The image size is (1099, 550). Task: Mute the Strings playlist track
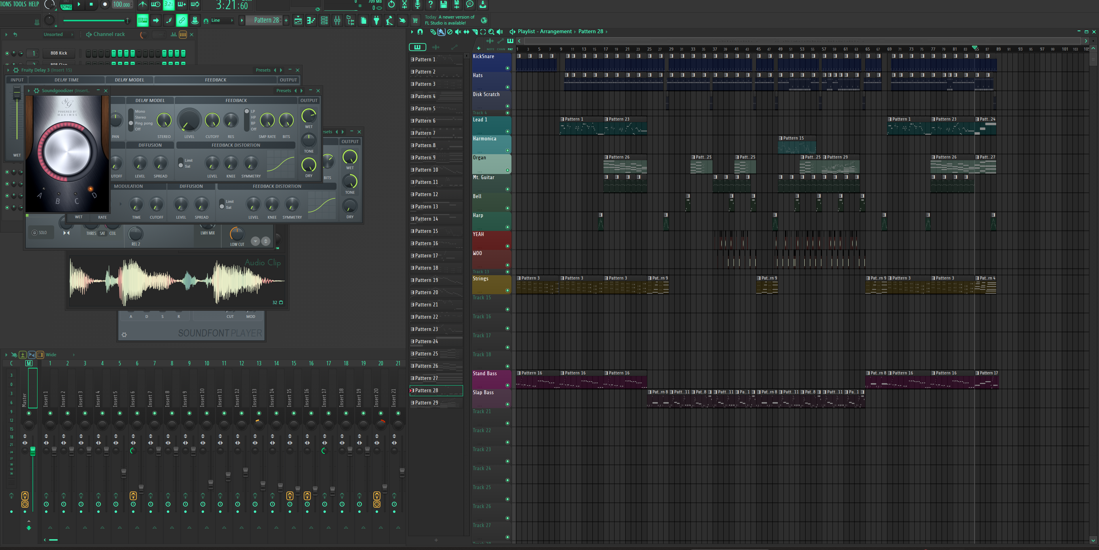(507, 291)
